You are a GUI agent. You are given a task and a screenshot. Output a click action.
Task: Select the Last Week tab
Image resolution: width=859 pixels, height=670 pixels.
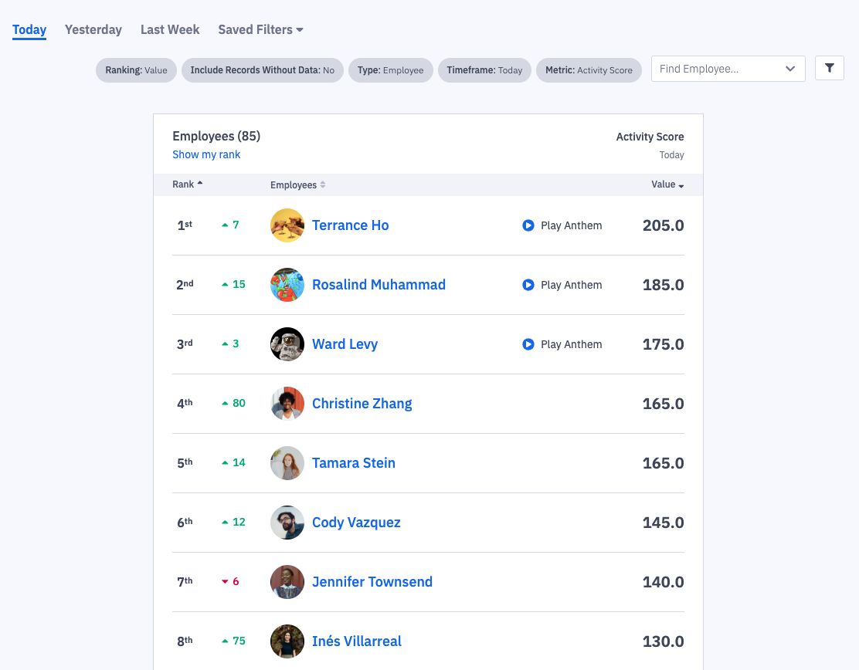[169, 29]
